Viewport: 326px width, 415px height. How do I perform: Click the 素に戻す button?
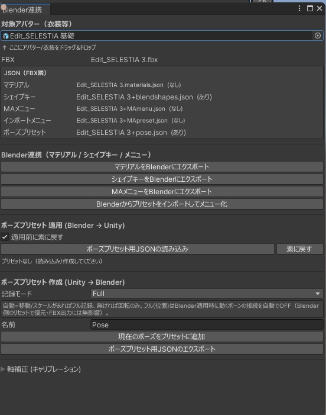300,249
